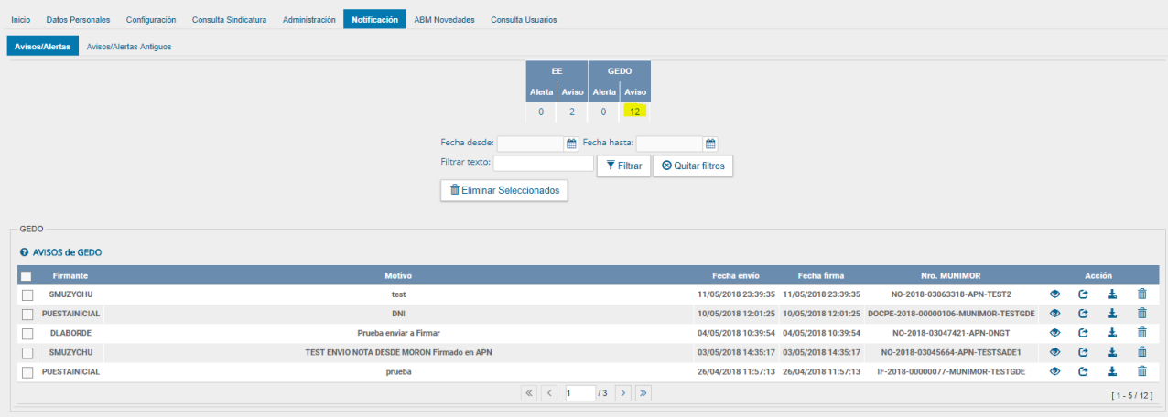Tick the checkbox for the 'prueba' row
The image size is (1168, 417).
pyautogui.click(x=27, y=372)
